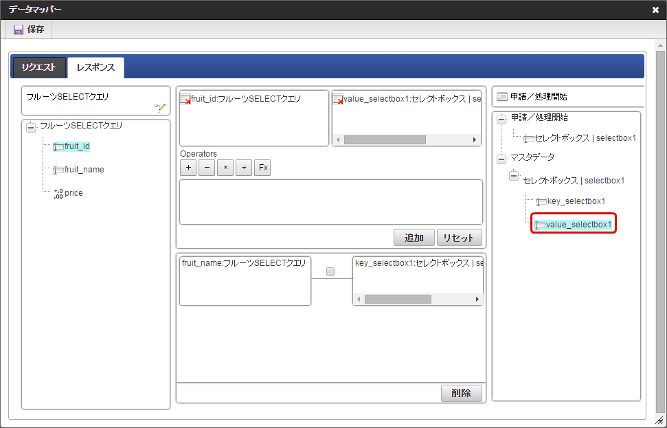The width and height of the screenshot is (667, 428).
Task: Click the 追加 button
Action: coord(414,238)
